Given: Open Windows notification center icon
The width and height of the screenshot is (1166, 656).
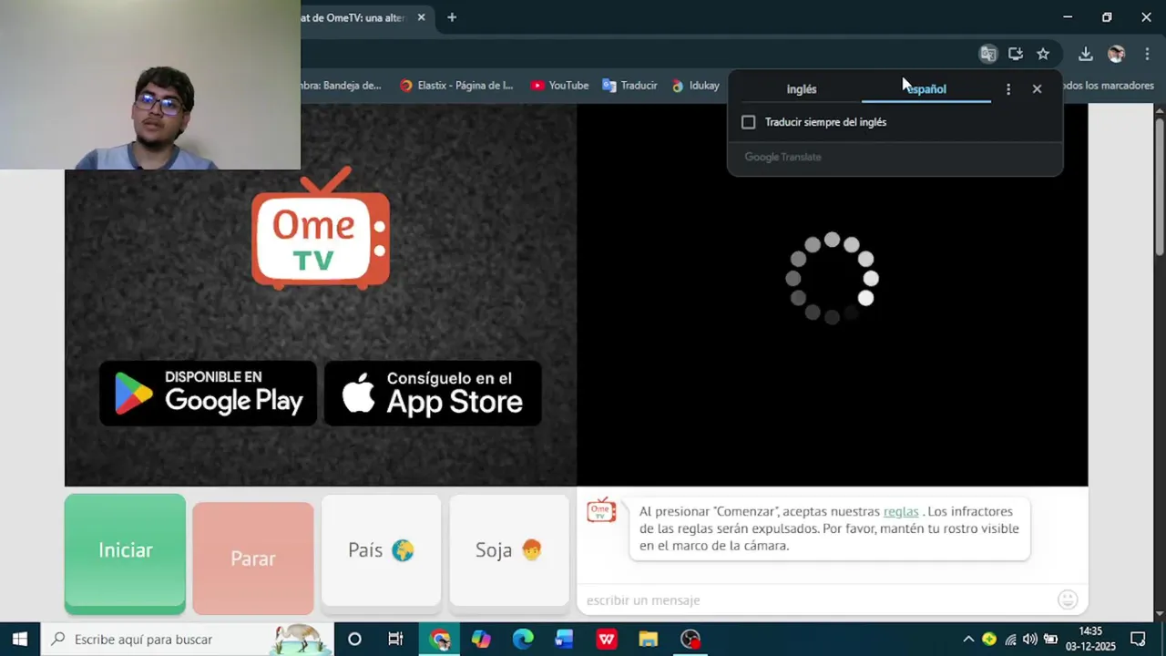Looking at the screenshot, I should tap(1138, 639).
